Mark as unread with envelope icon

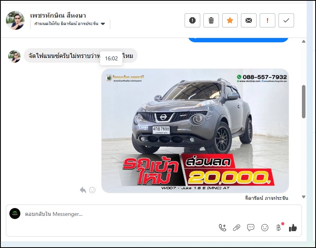point(248,20)
